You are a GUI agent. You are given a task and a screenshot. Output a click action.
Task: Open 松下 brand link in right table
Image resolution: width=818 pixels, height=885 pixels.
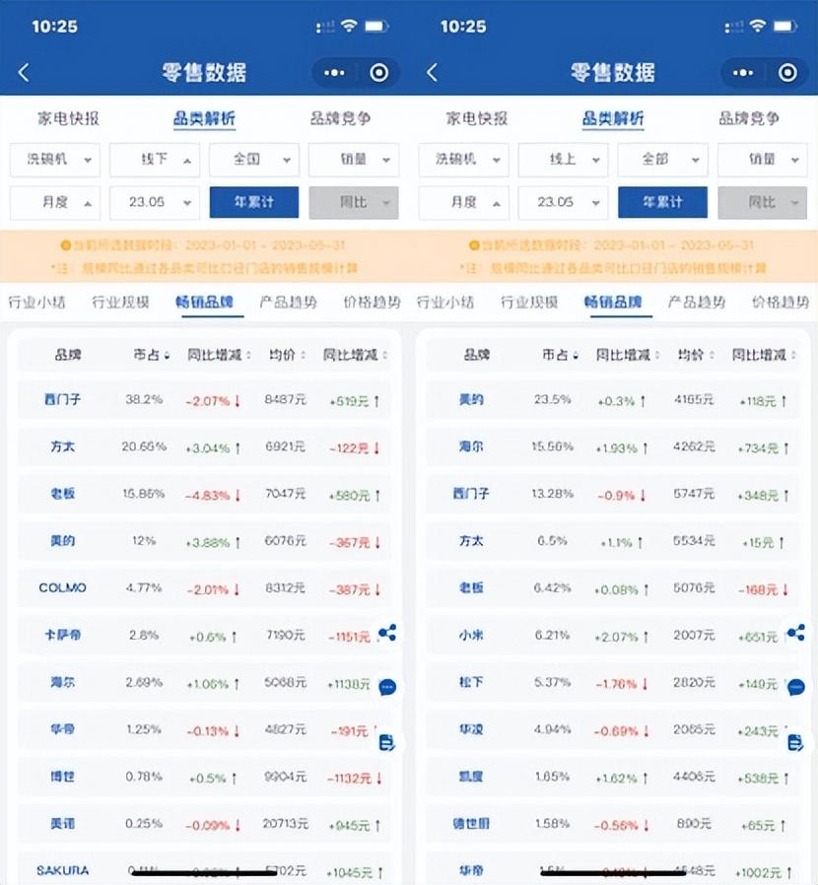tap(471, 682)
